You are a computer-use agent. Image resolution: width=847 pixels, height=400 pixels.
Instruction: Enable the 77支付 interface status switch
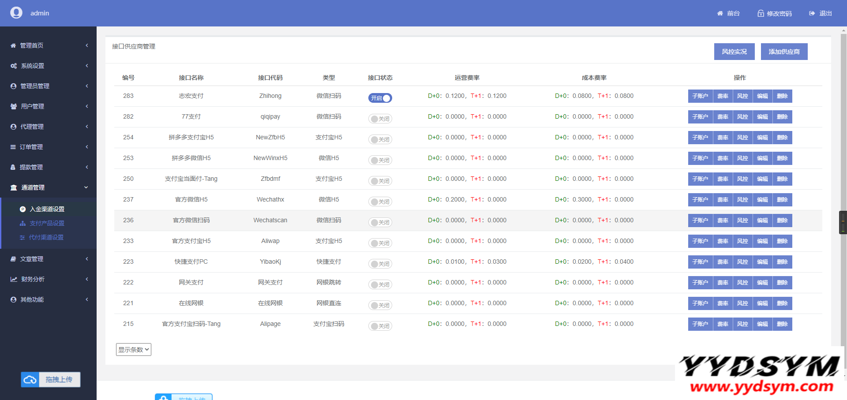[x=380, y=119]
